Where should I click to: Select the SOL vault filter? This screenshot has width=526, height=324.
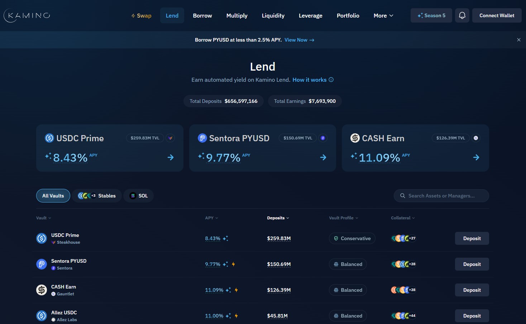pos(138,196)
